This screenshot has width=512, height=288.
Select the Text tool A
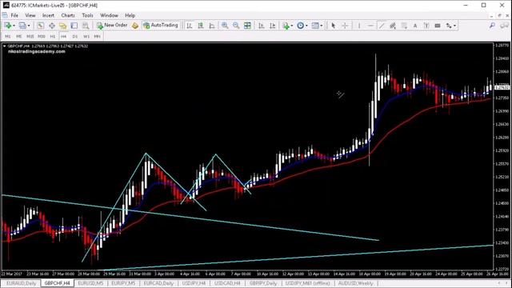(415, 26)
